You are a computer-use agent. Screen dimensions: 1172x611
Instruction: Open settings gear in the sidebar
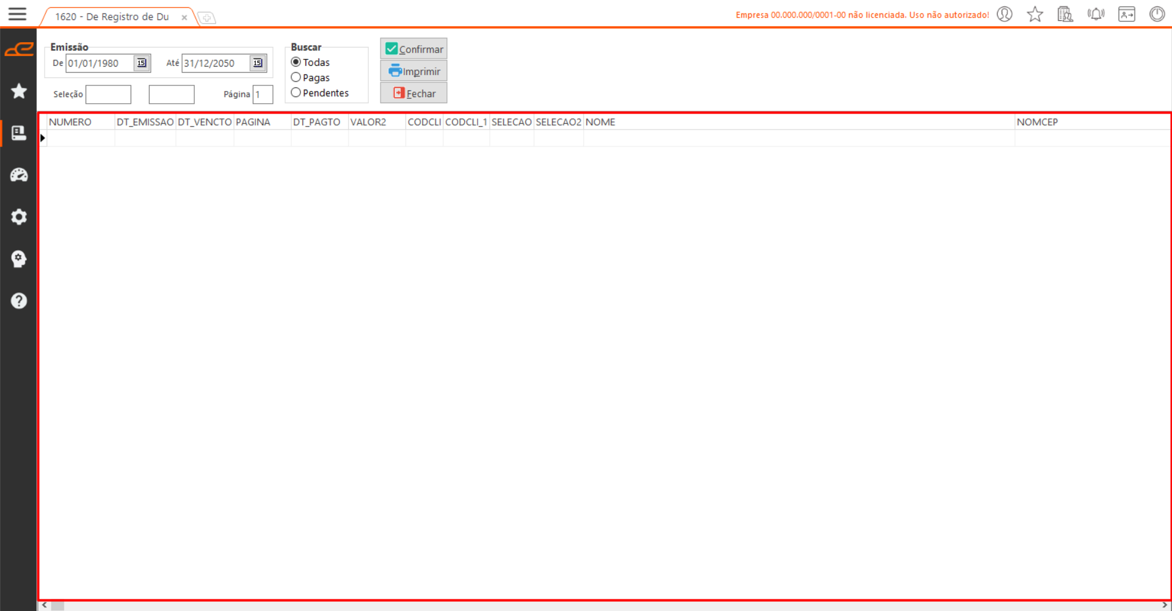point(19,217)
